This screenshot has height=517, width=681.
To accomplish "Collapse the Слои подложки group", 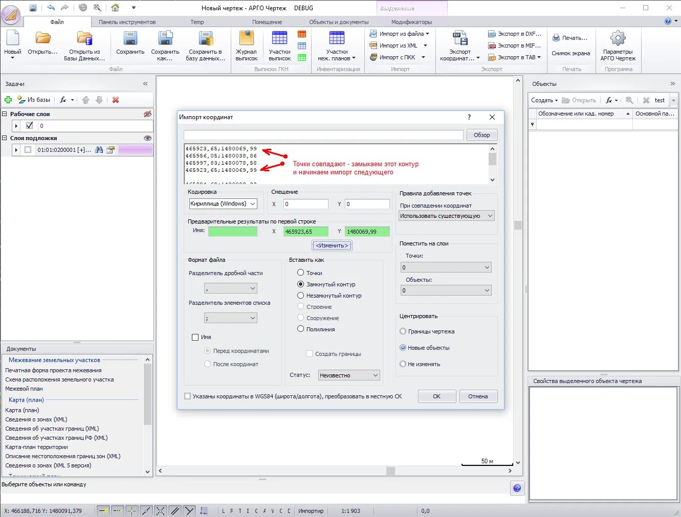I will pyautogui.click(x=5, y=138).
